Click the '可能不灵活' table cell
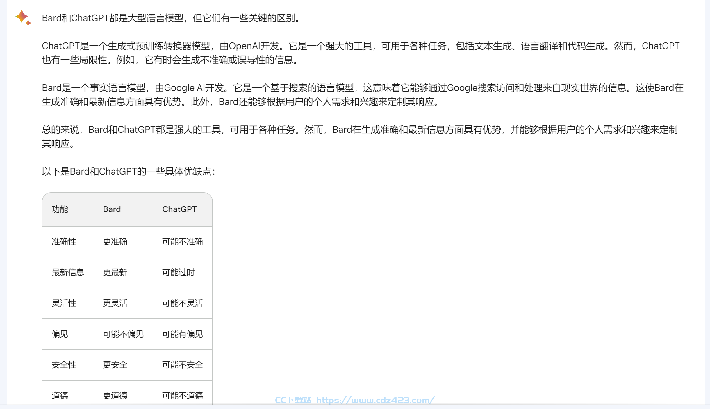 (x=183, y=303)
